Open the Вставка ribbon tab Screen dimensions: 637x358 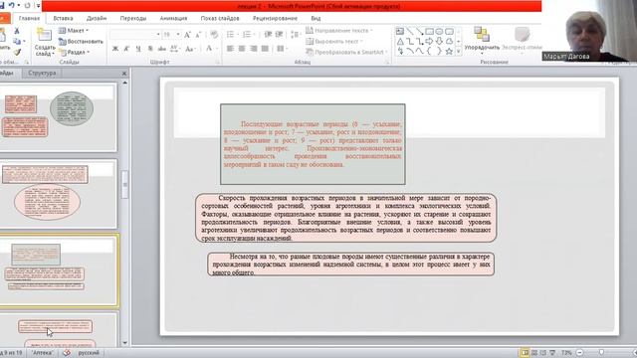tap(63, 18)
